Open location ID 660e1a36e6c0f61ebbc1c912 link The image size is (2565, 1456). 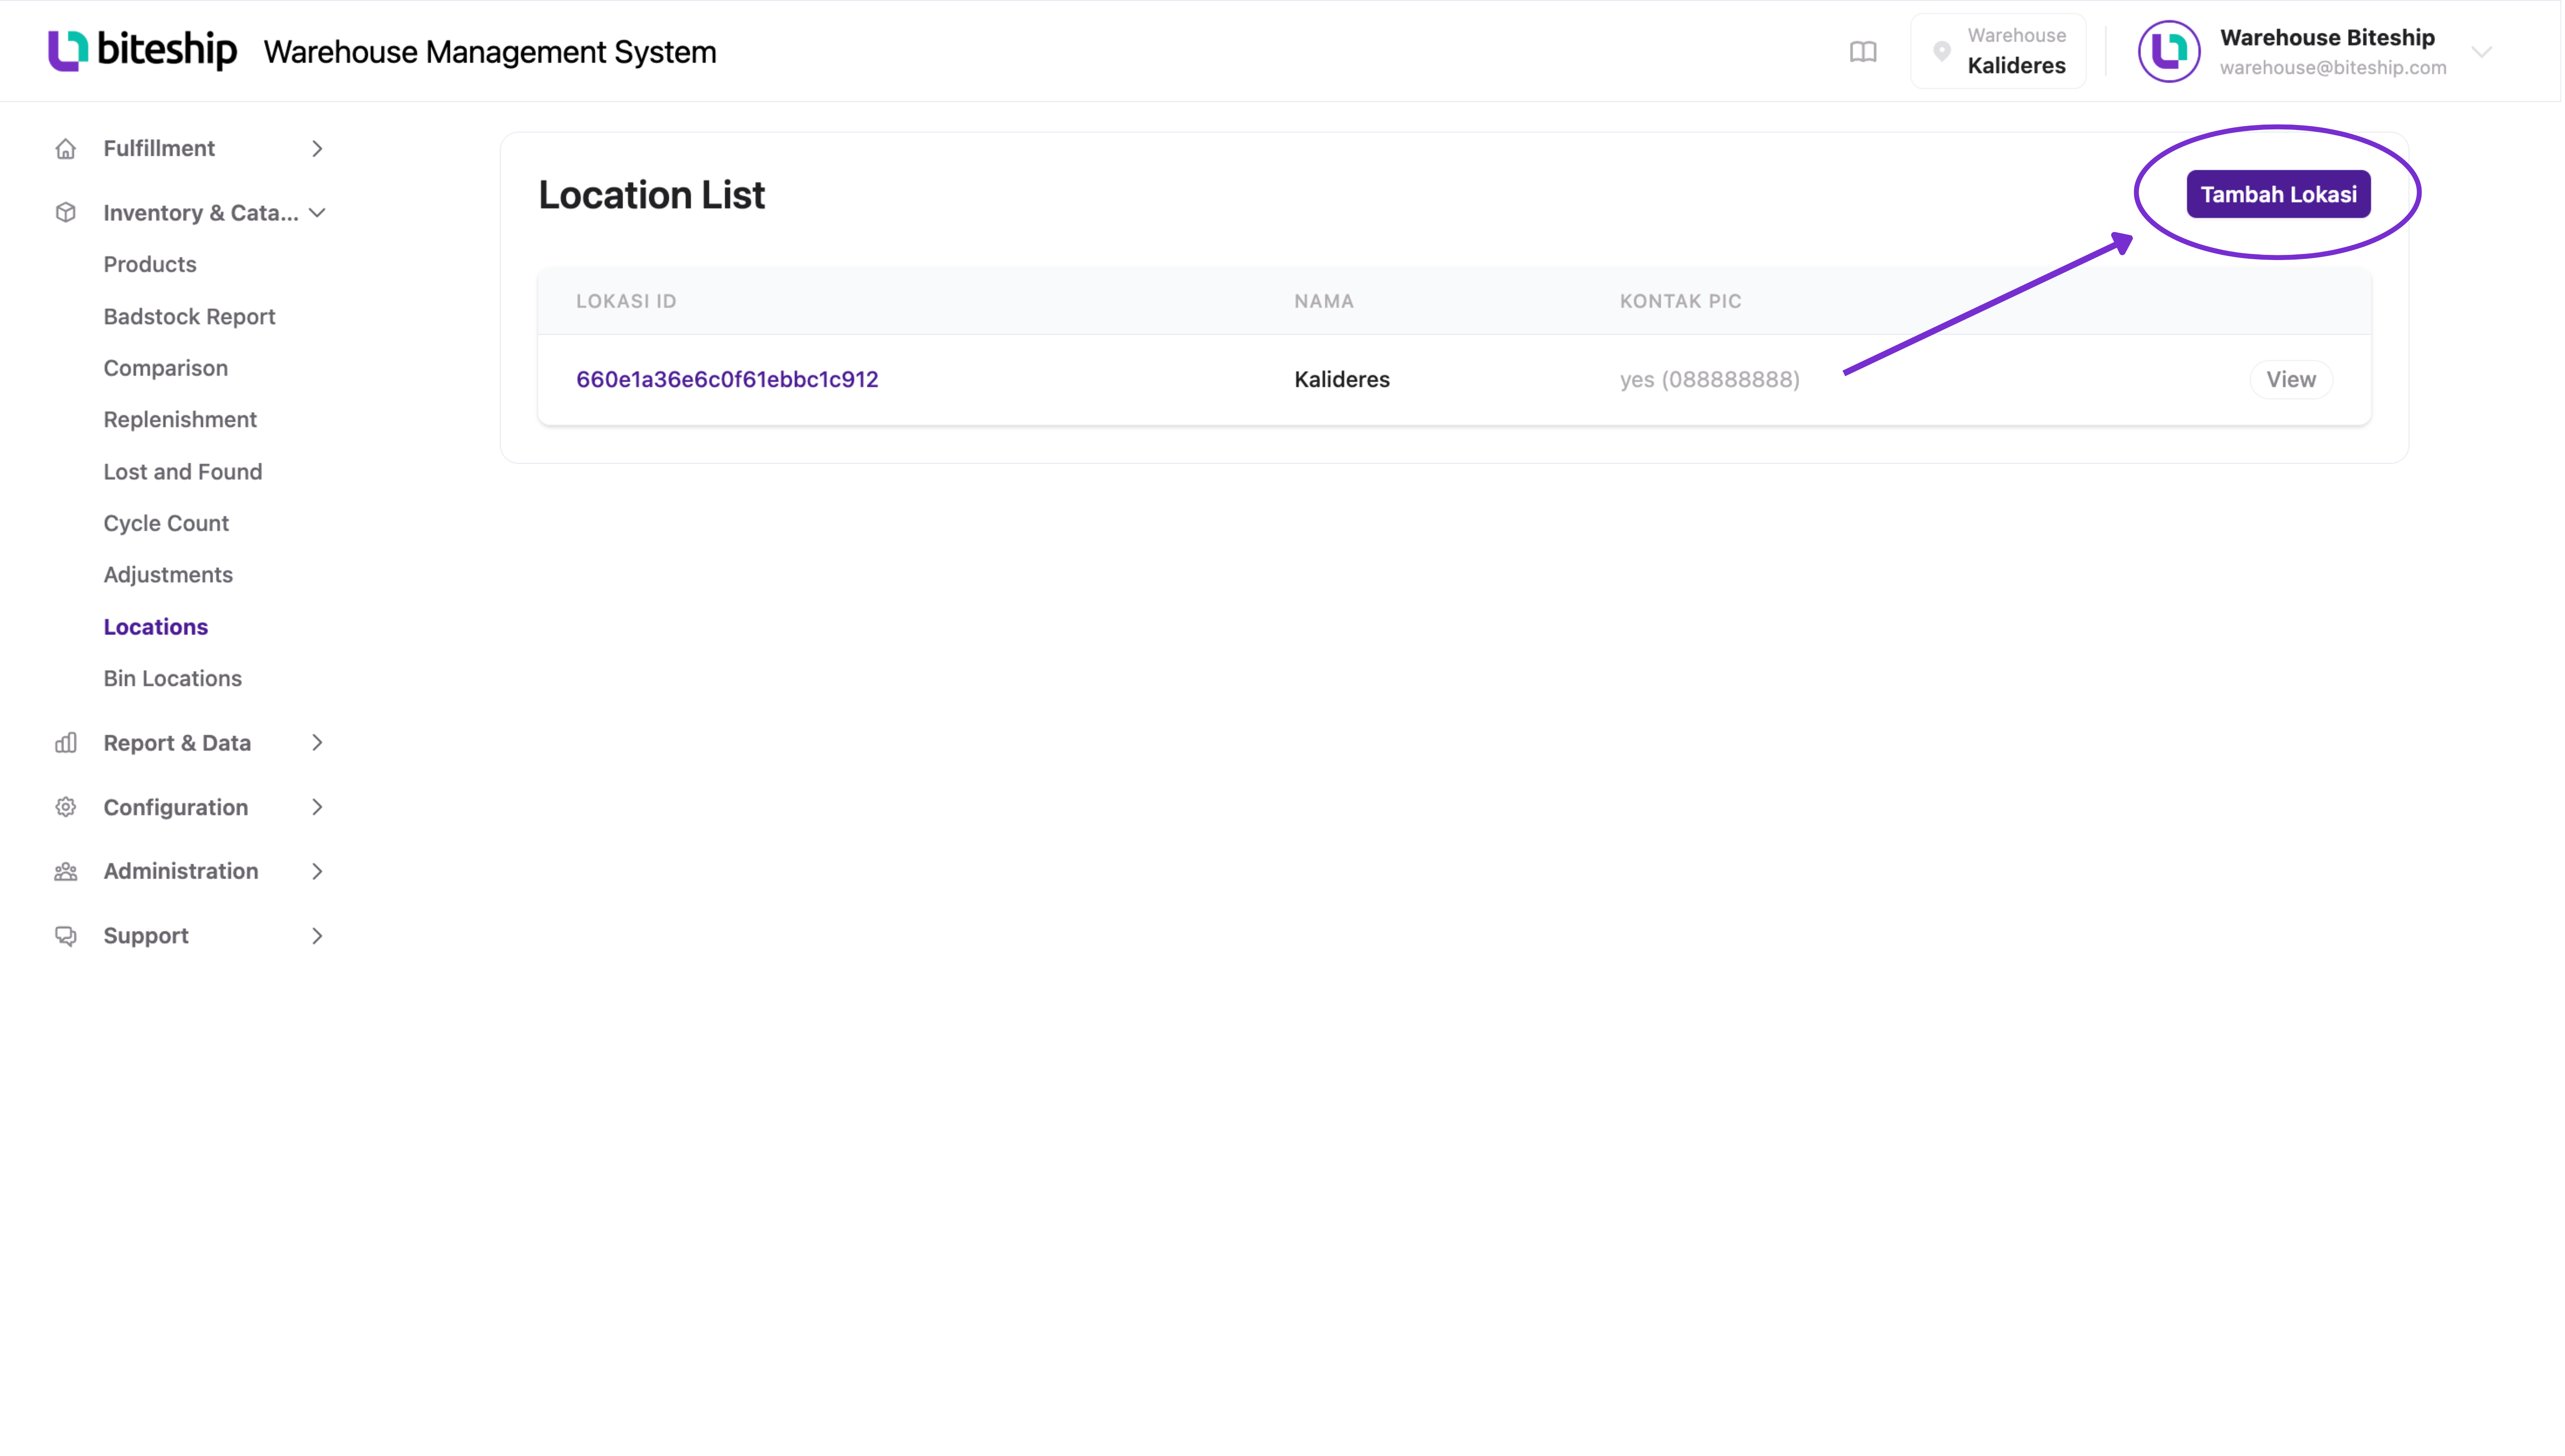(727, 380)
